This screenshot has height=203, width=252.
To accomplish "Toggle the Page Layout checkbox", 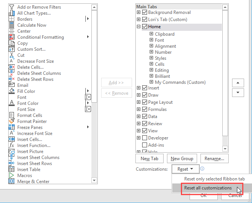I will click(x=145, y=102).
